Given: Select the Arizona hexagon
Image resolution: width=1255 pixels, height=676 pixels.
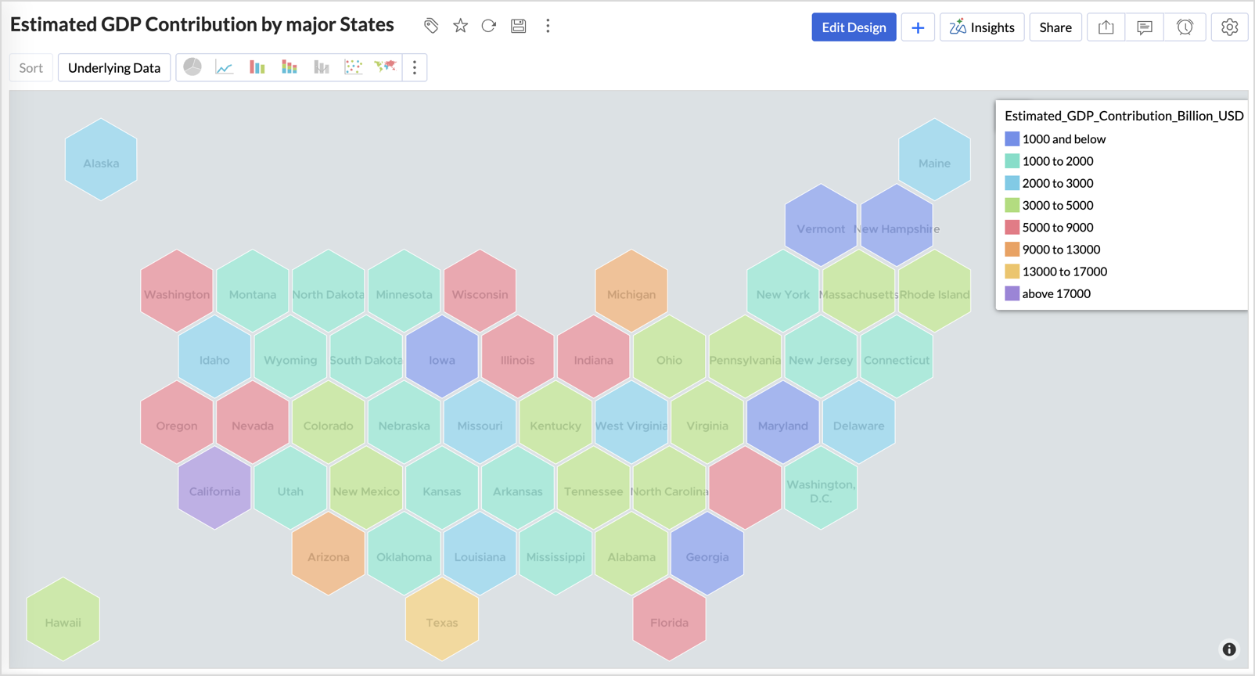Looking at the screenshot, I should (x=329, y=554).
